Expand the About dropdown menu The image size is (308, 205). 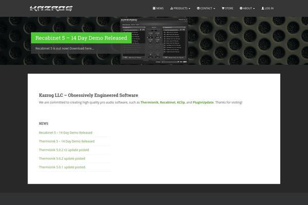click(247, 8)
